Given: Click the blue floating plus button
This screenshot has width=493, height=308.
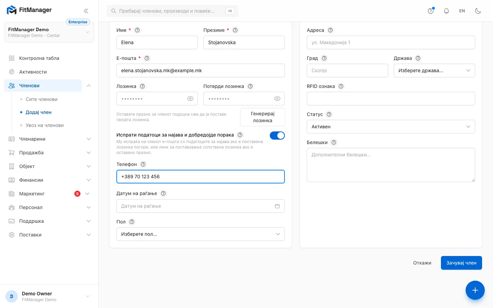Looking at the screenshot, I should [x=475, y=290].
